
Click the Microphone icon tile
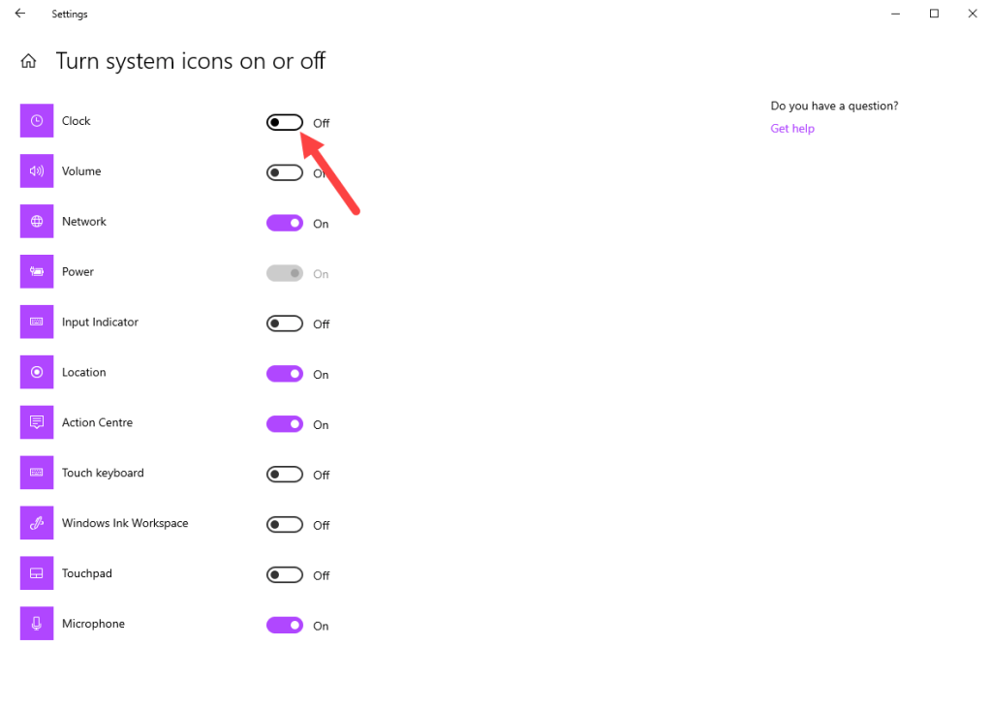37,624
